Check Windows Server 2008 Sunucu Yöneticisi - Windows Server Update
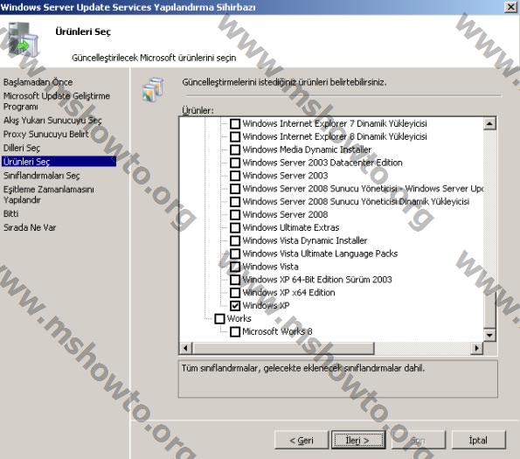 (235, 189)
